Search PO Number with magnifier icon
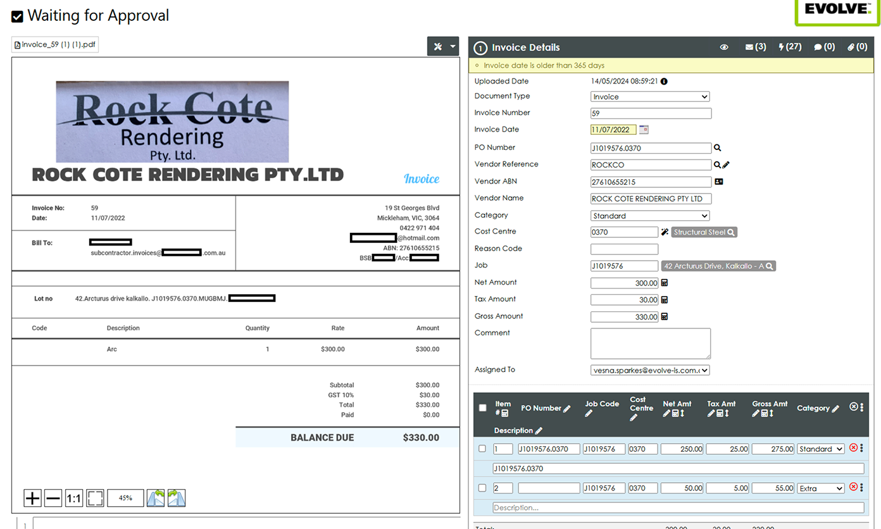The width and height of the screenshot is (881, 529). pyautogui.click(x=718, y=147)
